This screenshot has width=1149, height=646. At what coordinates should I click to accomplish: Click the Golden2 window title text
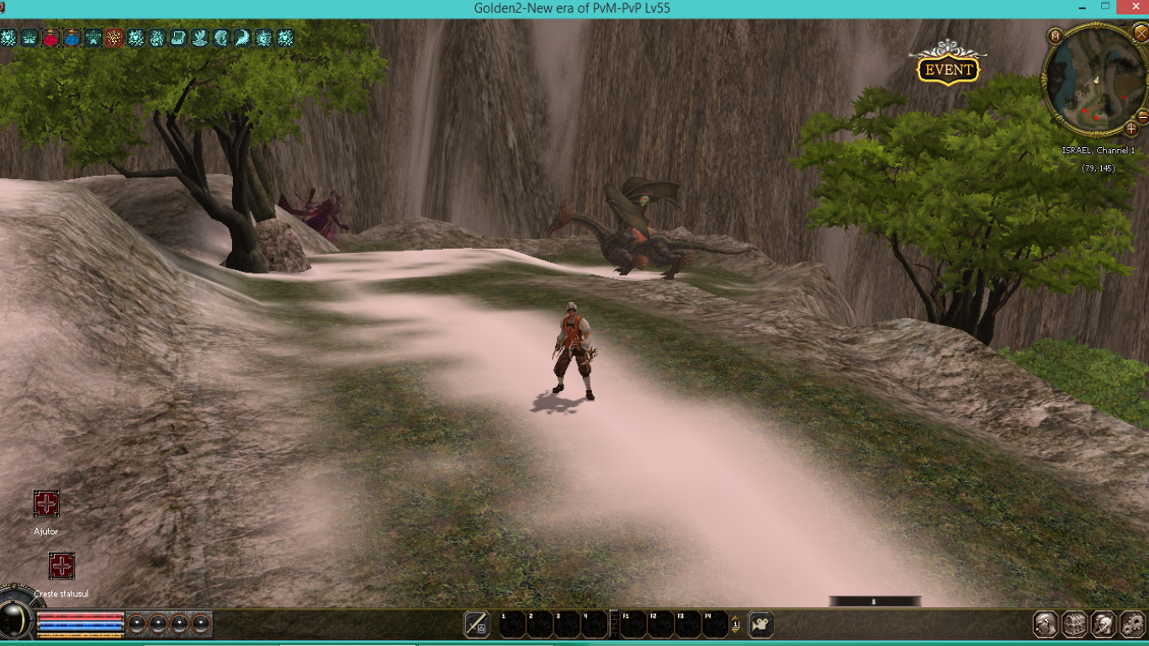click(x=572, y=8)
